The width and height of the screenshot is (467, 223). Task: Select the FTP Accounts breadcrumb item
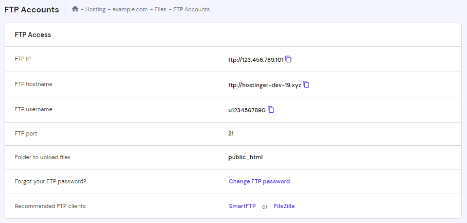pyautogui.click(x=192, y=9)
